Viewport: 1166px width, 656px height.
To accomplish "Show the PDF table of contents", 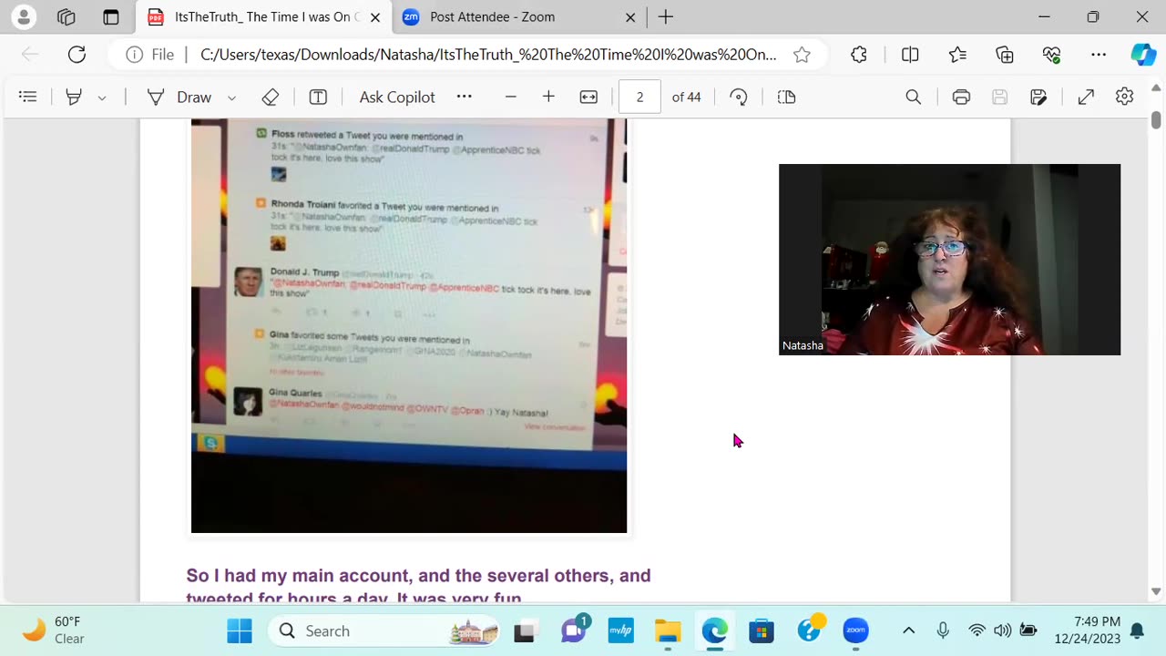I will click(27, 97).
